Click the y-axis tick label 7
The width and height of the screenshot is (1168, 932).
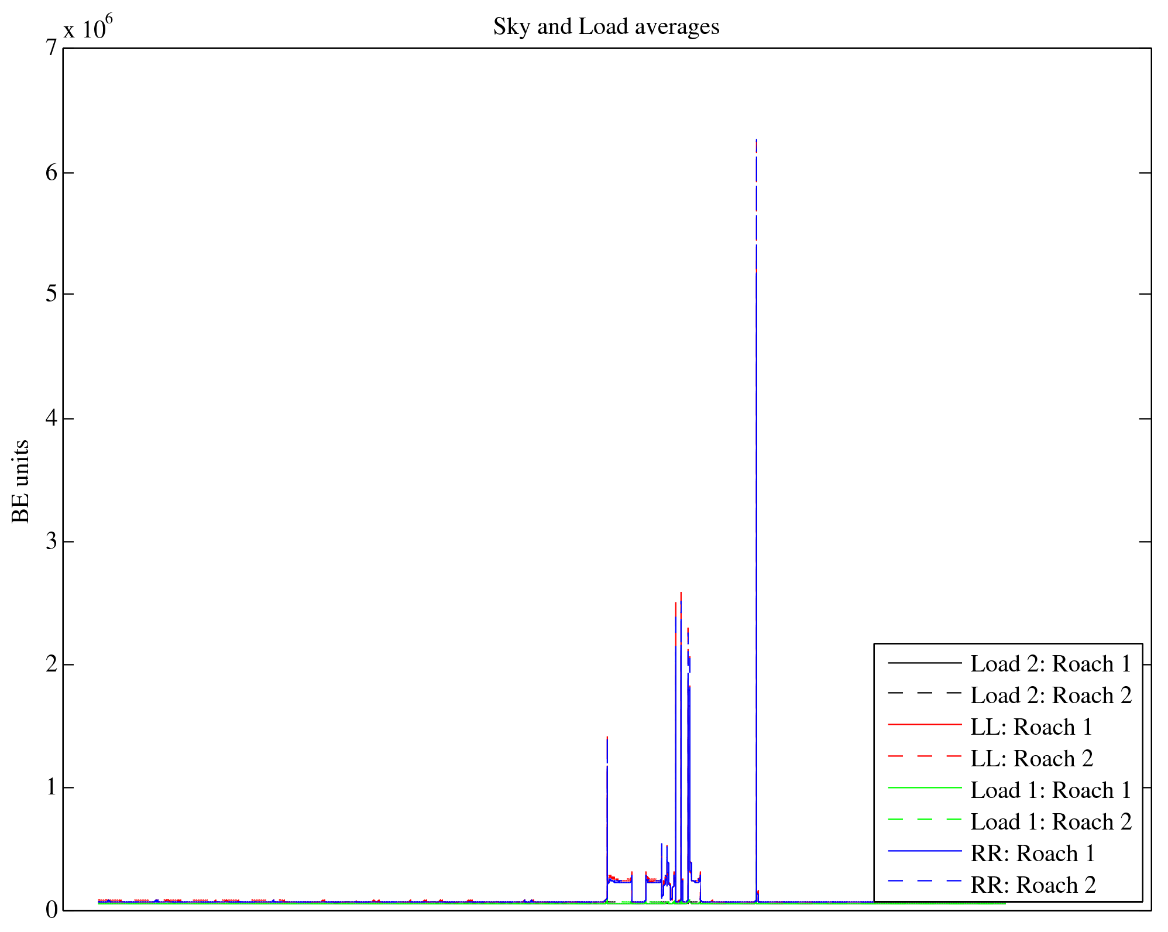[51, 48]
